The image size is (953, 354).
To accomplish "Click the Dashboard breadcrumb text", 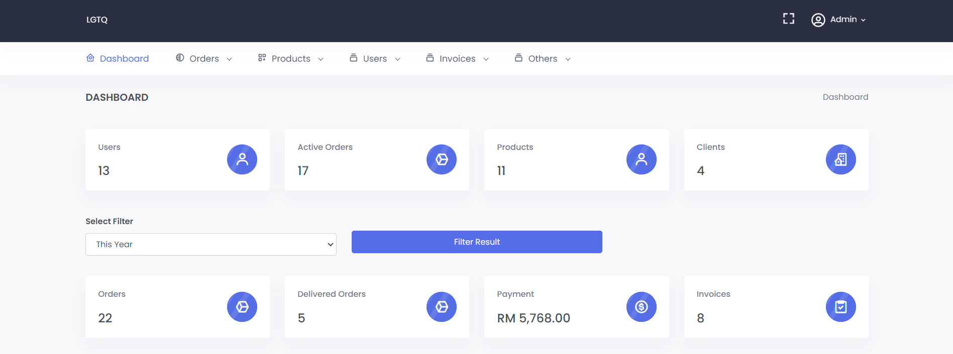I will [845, 97].
